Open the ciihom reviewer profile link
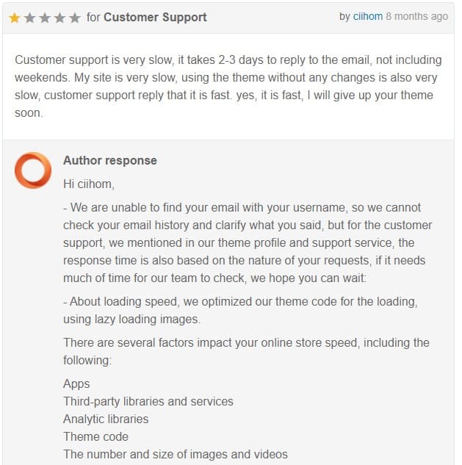 (x=368, y=16)
